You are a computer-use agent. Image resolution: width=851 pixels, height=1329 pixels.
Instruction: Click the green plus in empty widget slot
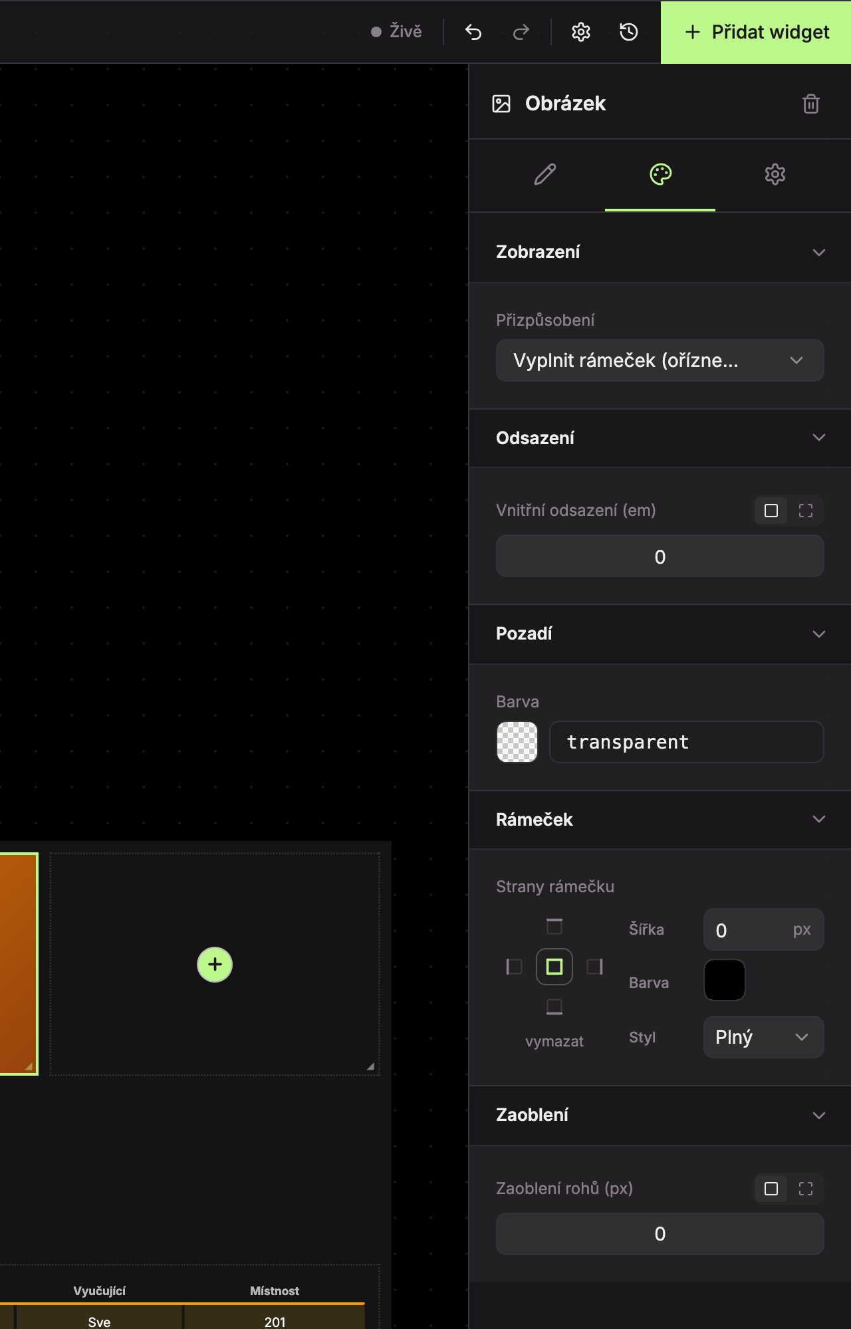pyautogui.click(x=215, y=964)
